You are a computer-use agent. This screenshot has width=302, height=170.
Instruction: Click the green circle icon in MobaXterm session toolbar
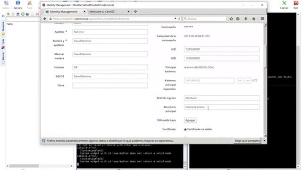pyautogui.click(x=23, y=14)
